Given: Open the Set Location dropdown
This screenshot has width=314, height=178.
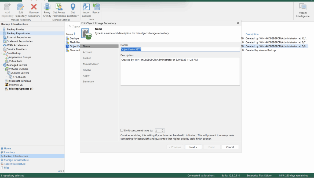Looking at the screenshot, I should pos(73,10).
